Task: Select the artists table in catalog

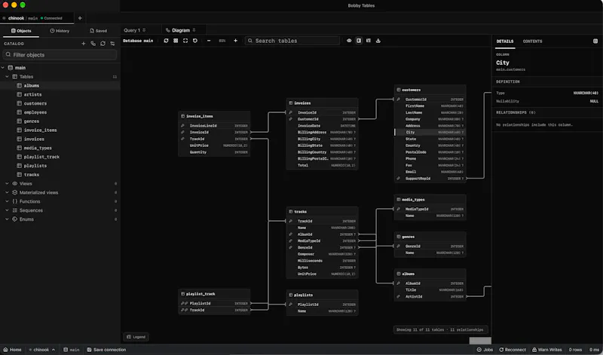Action: (x=60, y=94)
